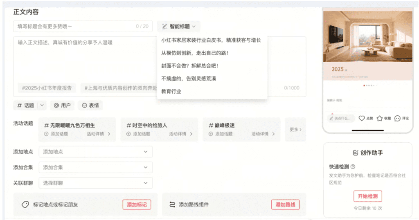The height and width of the screenshot is (220, 419).
Task: Click the route icon beside 添加路线组件
Action: coord(172,204)
